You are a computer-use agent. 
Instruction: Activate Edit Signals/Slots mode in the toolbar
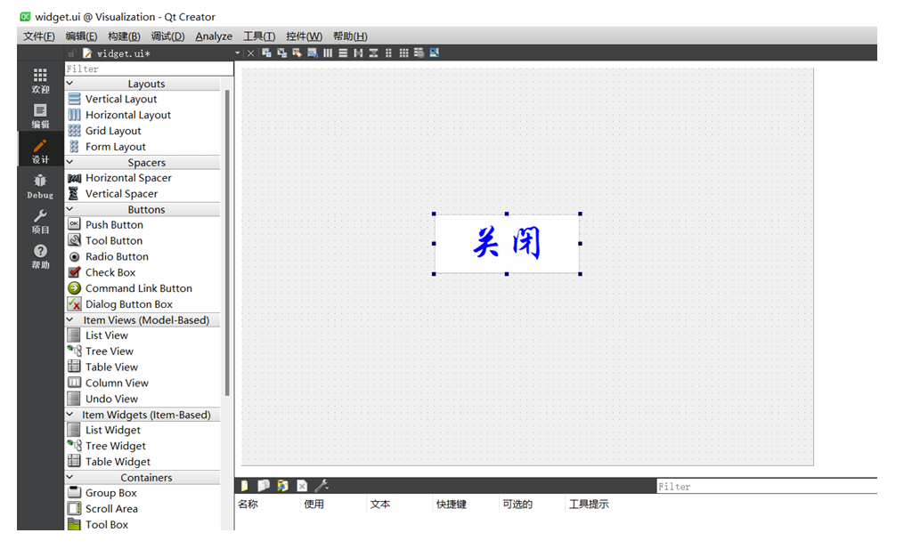click(x=282, y=52)
